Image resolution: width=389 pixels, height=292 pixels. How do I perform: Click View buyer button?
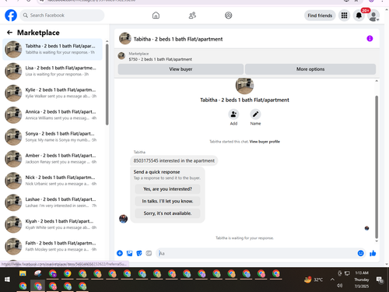point(180,69)
